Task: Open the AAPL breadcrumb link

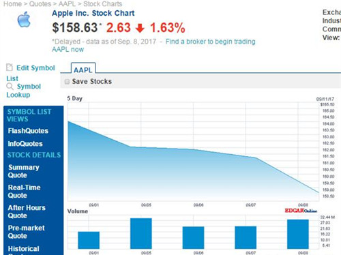Action: coord(67,4)
